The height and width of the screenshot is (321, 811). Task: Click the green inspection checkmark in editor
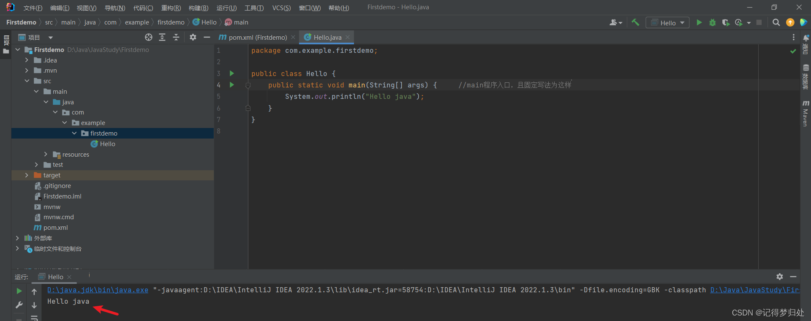pyautogui.click(x=793, y=51)
